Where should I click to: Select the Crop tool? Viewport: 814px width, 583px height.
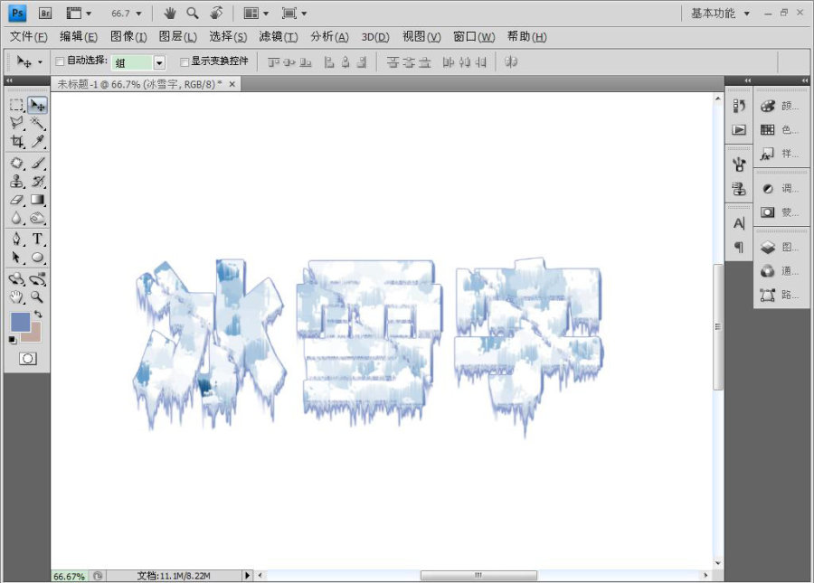click(16, 141)
